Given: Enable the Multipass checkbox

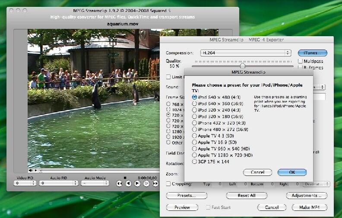Looking at the screenshot, I should click(x=301, y=62).
